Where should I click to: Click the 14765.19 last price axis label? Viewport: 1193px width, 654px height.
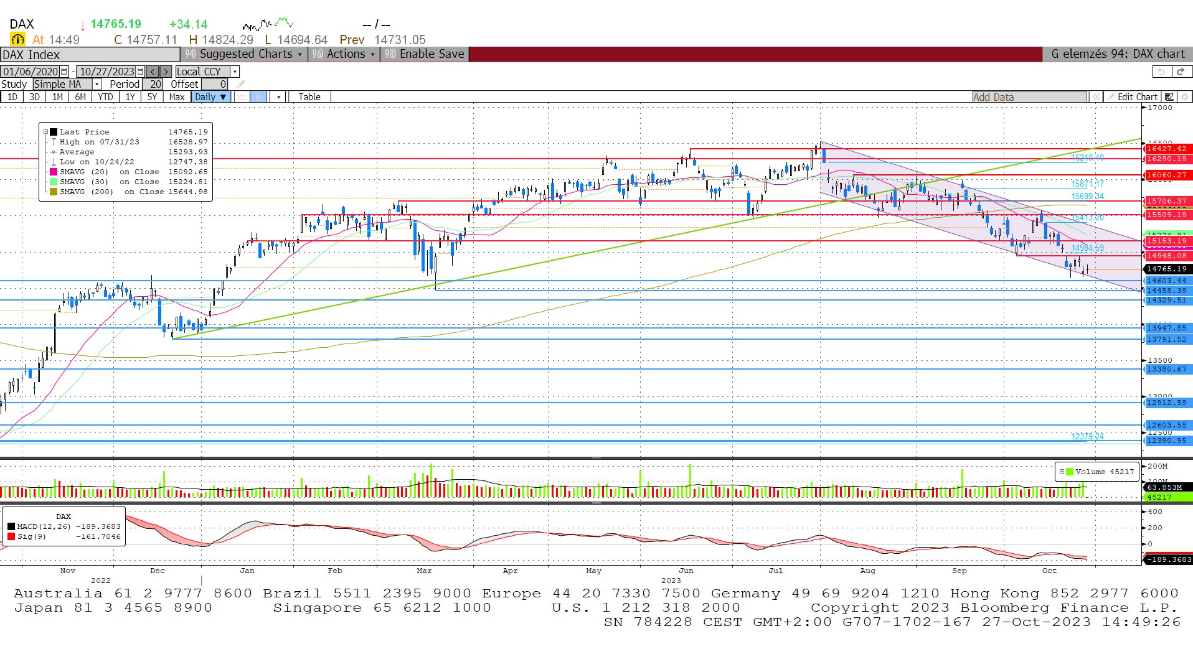[1167, 269]
